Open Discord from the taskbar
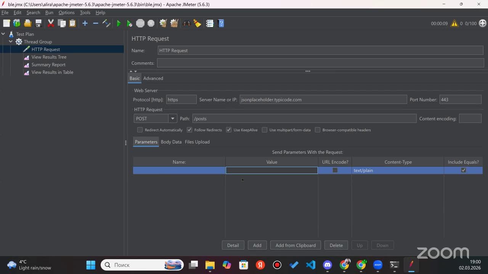 tap(327, 264)
